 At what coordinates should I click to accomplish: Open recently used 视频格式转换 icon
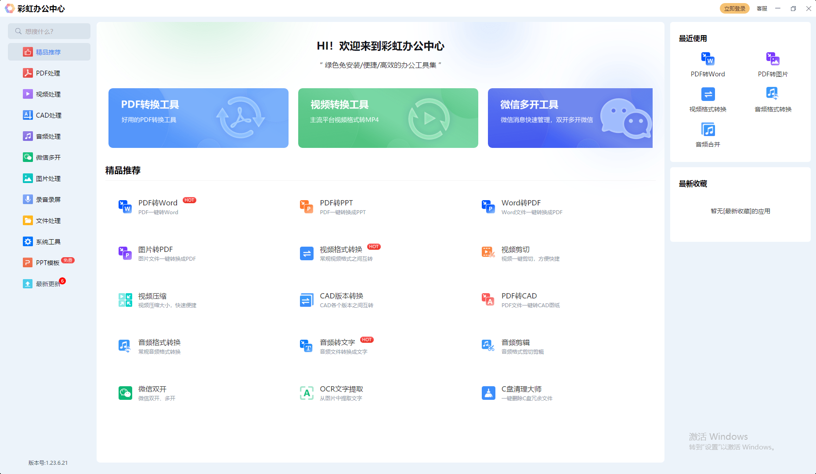coord(708,94)
